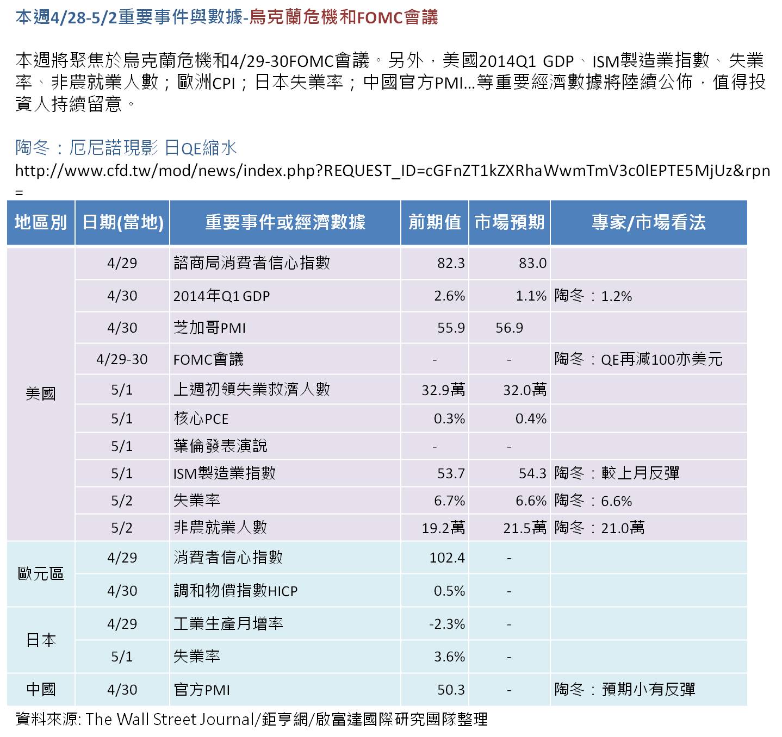Click expert view 陶冬：6.6%
The width and height of the screenshot is (782, 737).
point(593,501)
